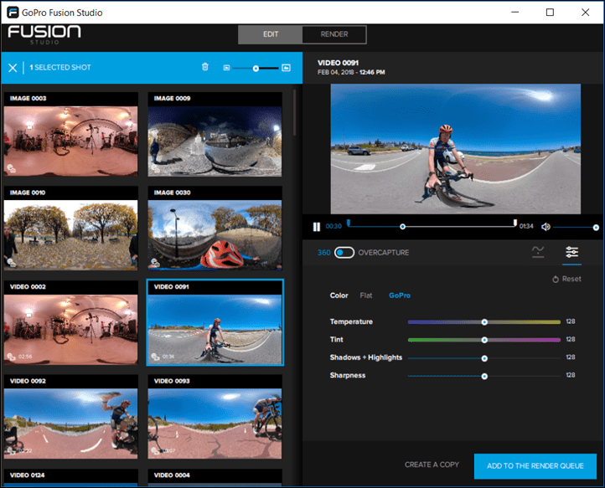The width and height of the screenshot is (605, 488).
Task: Select the Flat color profile
Action: pyautogui.click(x=366, y=295)
